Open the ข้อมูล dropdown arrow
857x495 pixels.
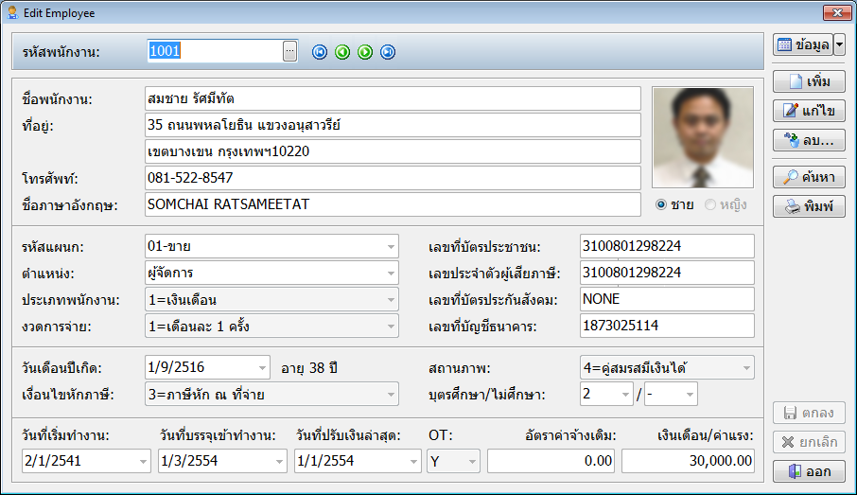(839, 45)
